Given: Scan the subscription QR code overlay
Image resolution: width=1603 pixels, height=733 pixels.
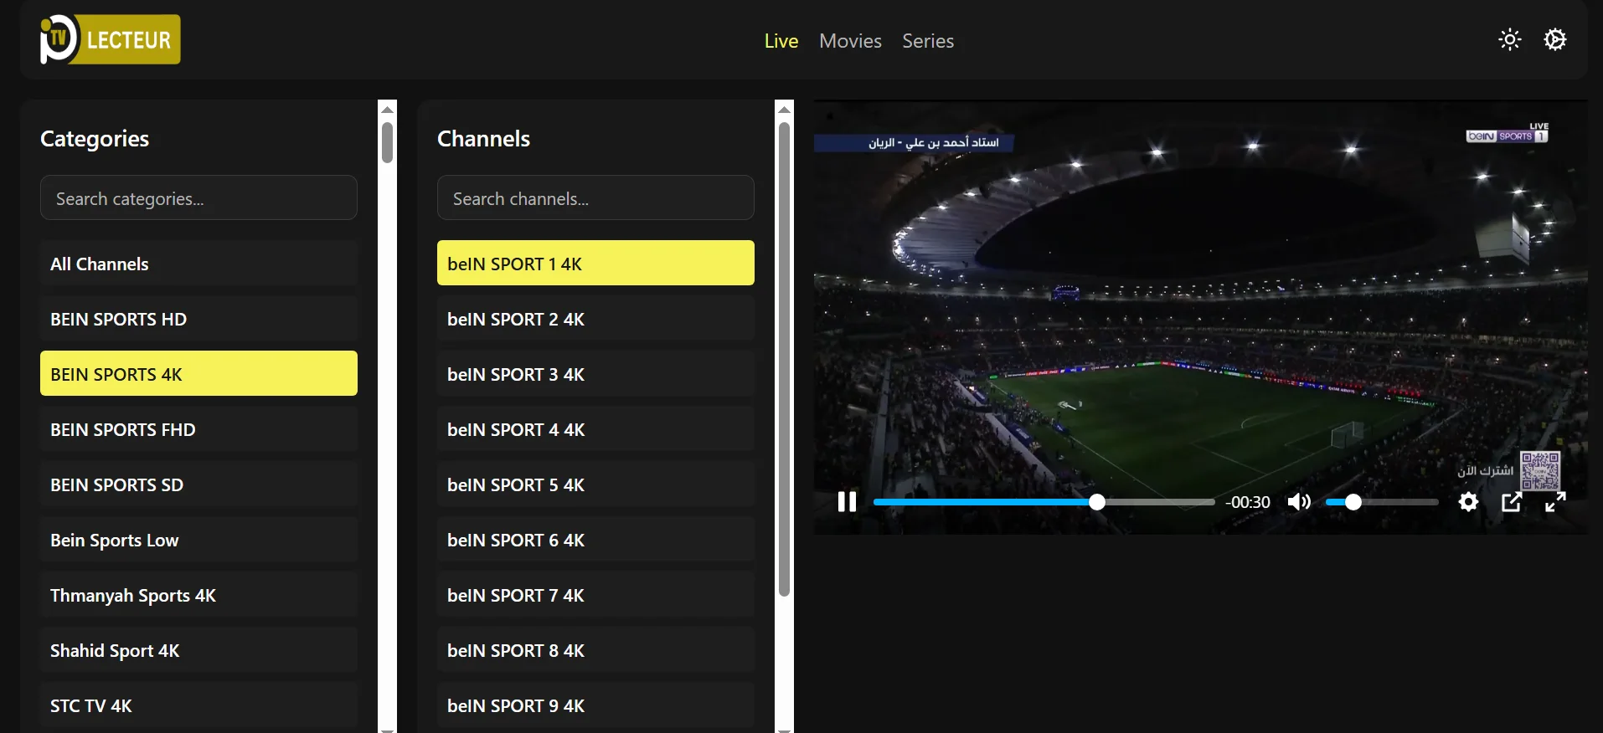Looking at the screenshot, I should pyautogui.click(x=1540, y=471).
